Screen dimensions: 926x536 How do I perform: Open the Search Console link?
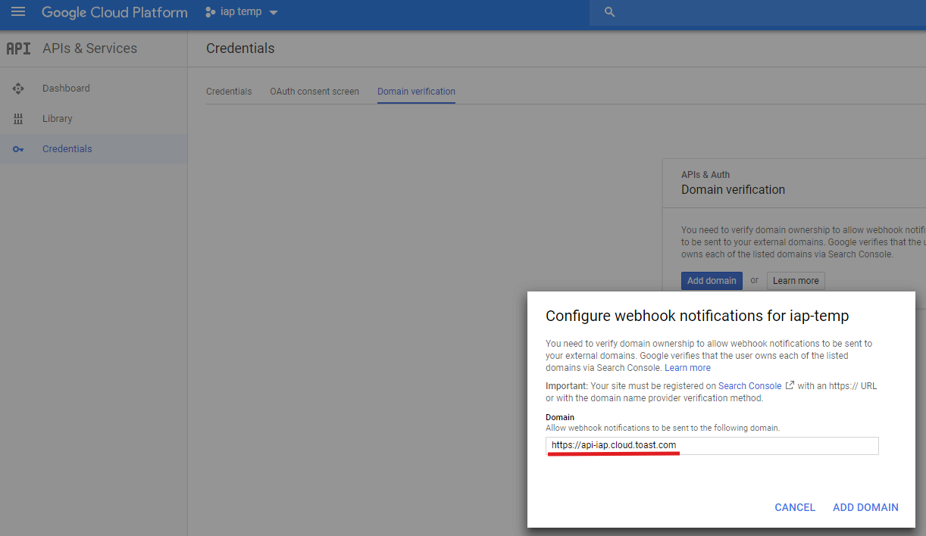[x=749, y=386]
